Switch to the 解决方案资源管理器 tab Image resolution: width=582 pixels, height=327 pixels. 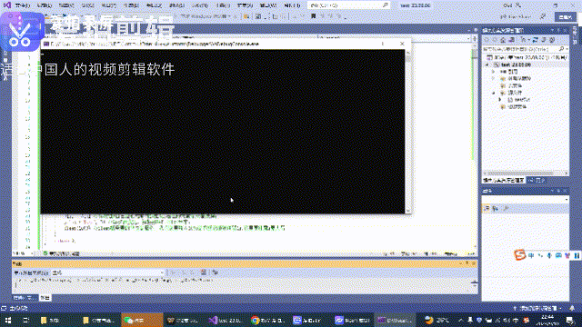click(503, 180)
